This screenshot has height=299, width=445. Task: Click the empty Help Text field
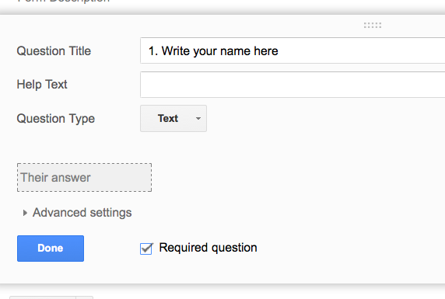(x=293, y=85)
